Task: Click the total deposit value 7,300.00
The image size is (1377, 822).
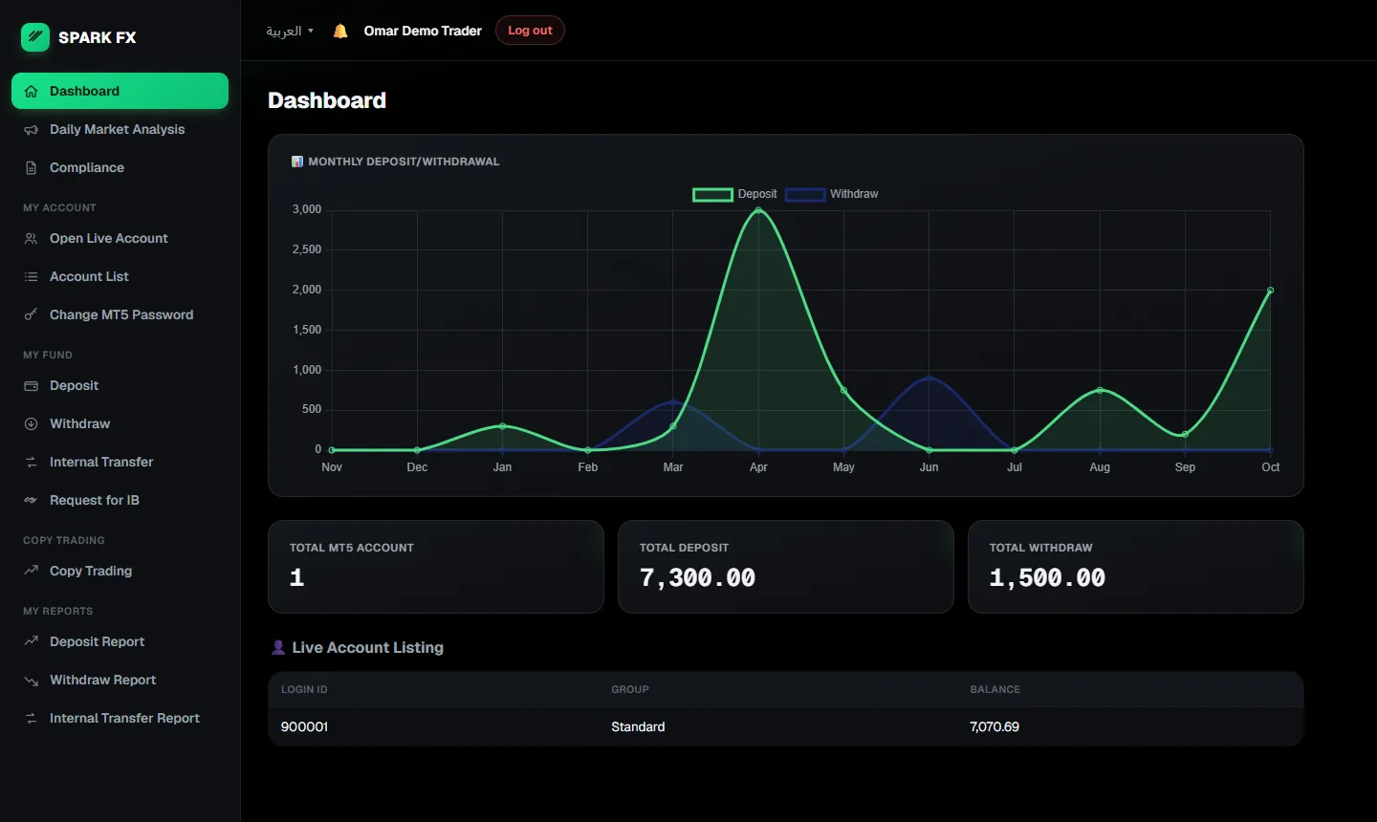Action: [697, 578]
